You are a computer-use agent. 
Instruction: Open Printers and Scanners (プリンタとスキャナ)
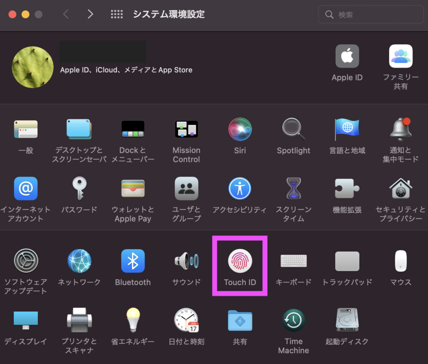click(x=79, y=320)
